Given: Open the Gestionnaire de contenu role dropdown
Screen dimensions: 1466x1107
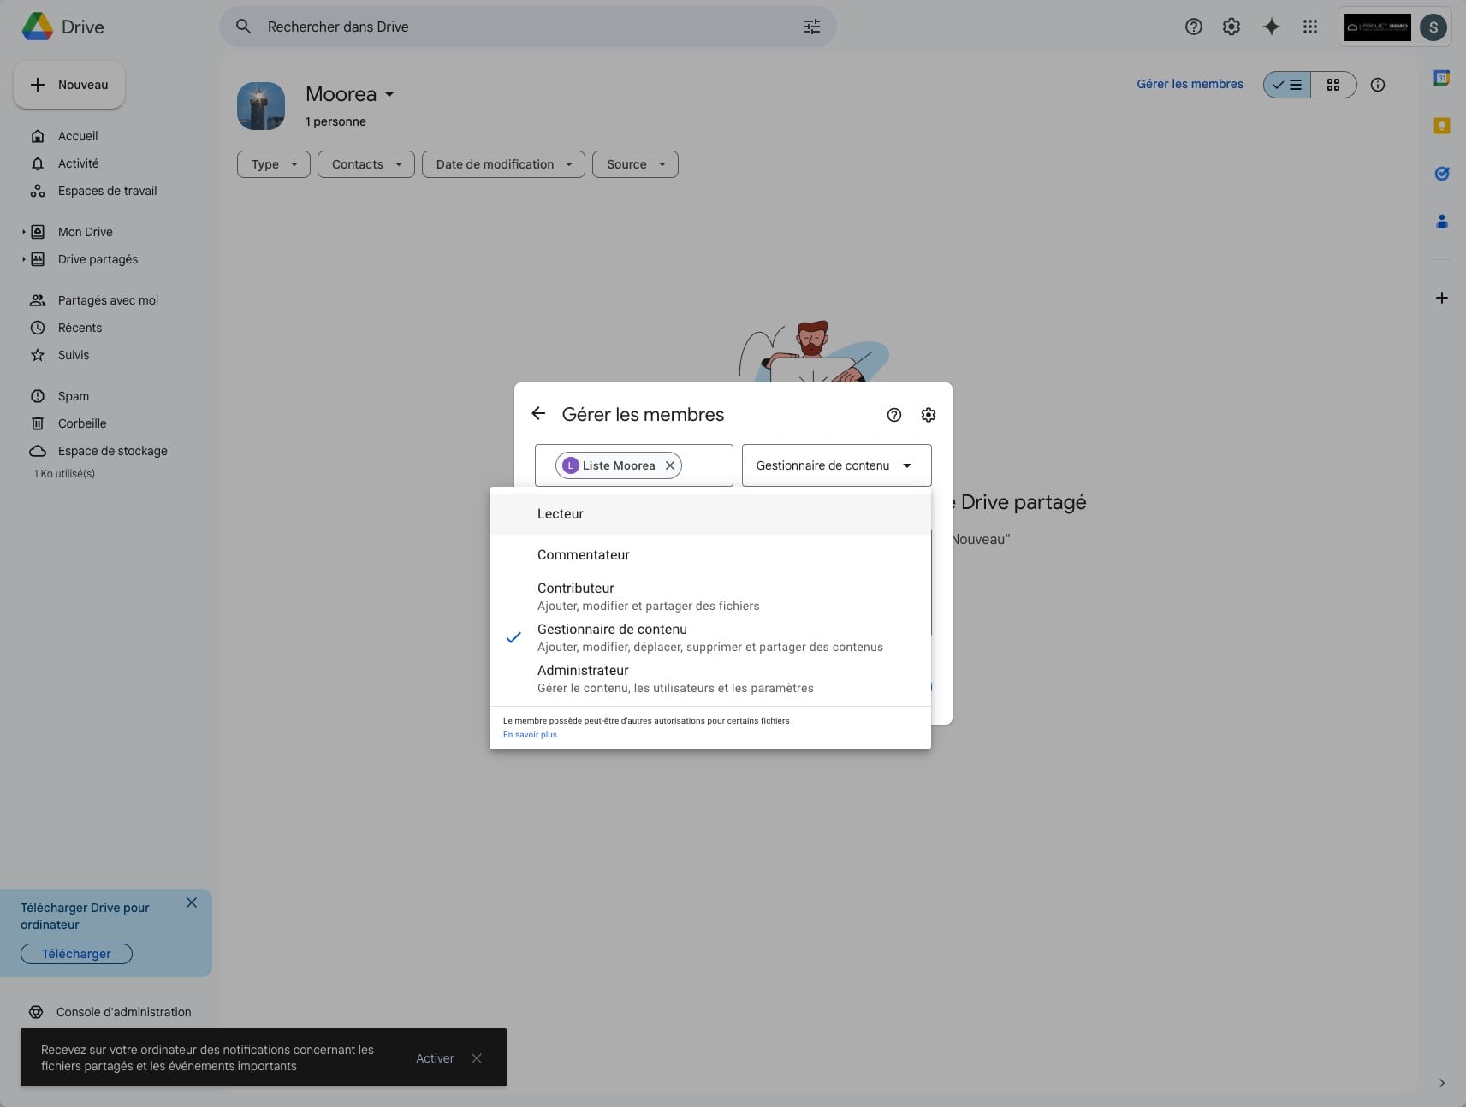Looking at the screenshot, I should click(x=836, y=465).
